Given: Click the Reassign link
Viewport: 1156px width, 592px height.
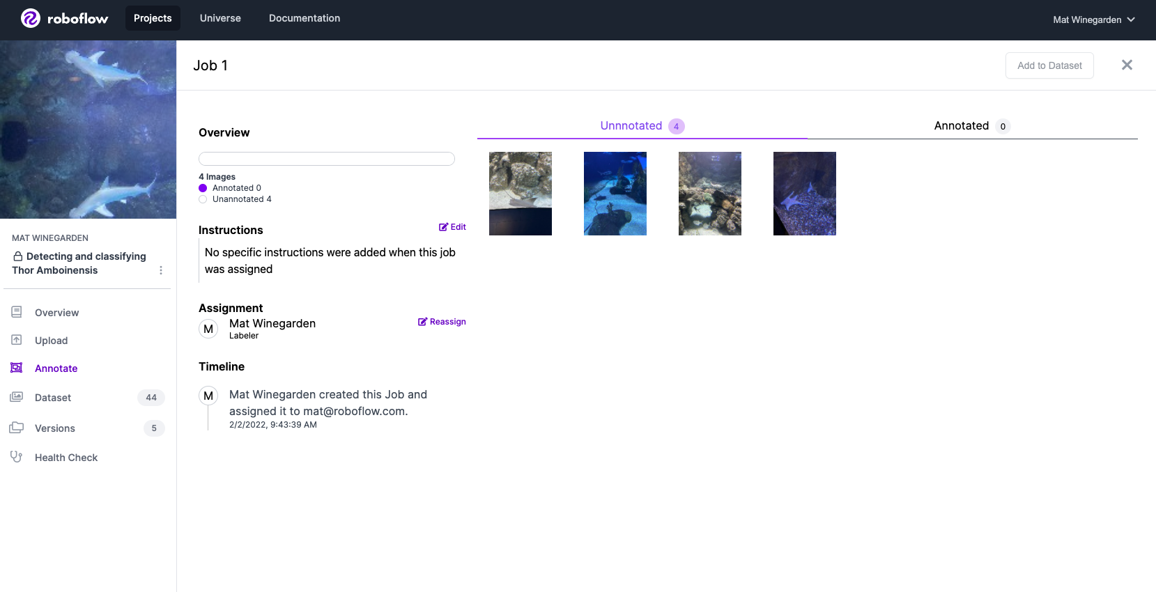Looking at the screenshot, I should (x=442, y=322).
